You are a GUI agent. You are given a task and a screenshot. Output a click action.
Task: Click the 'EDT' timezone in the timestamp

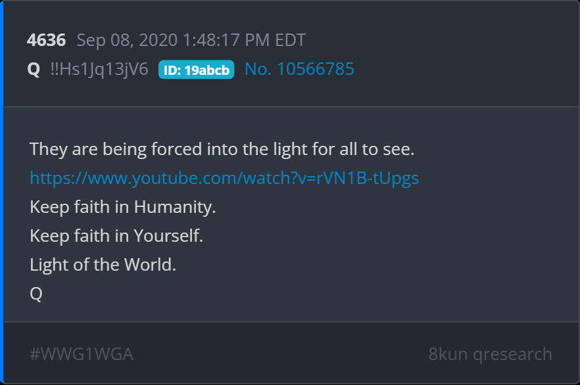coord(290,40)
